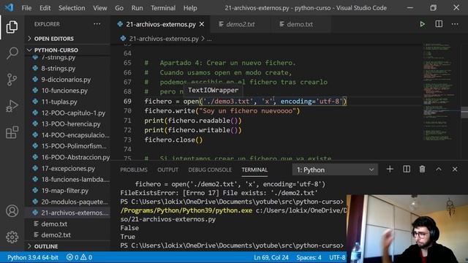The width and height of the screenshot is (468, 263).
Task: Maximize the panel size chevron
Action: [439, 169]
